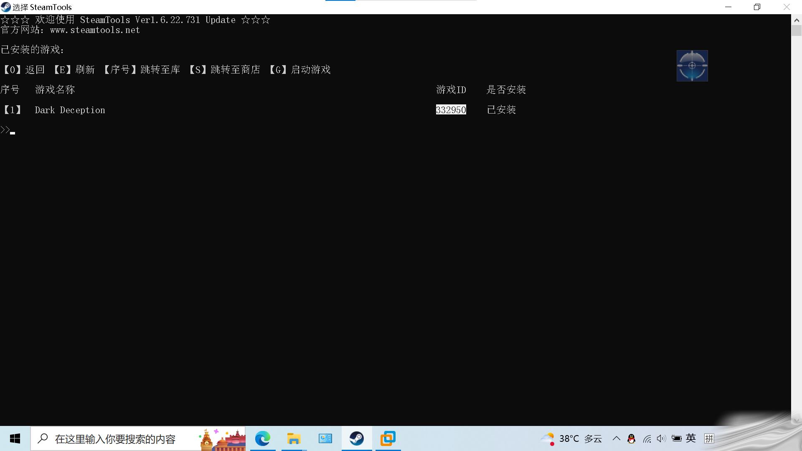Minimize the SteamTools window
The width and height of the screenshot is (802, 451).
[728, 7]
